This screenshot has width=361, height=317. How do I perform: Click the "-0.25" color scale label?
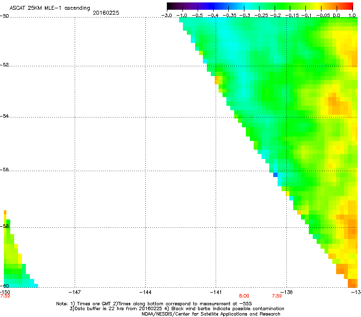(x=261, y=16)
